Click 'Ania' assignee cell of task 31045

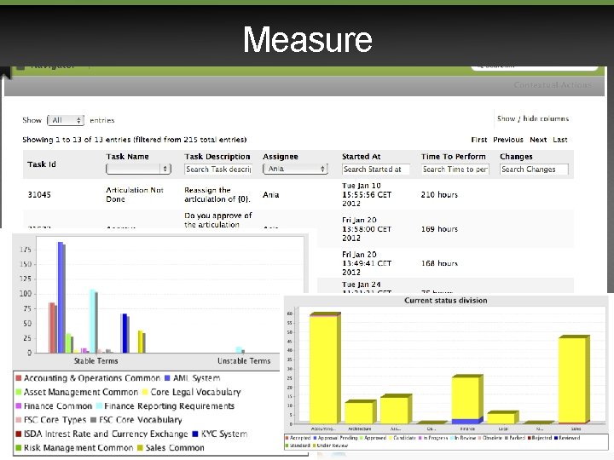click(271, 194)
